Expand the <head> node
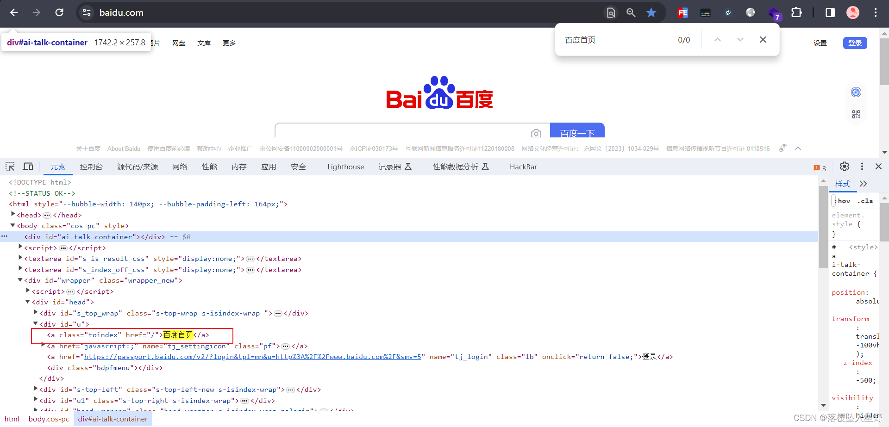This screenshot has height=427, width=889. (x=13, y=215)
